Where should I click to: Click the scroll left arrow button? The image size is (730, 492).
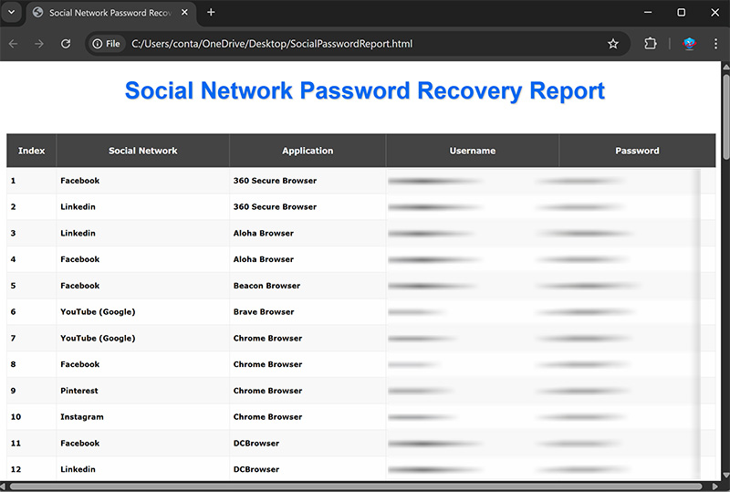(x=4, y=487)
